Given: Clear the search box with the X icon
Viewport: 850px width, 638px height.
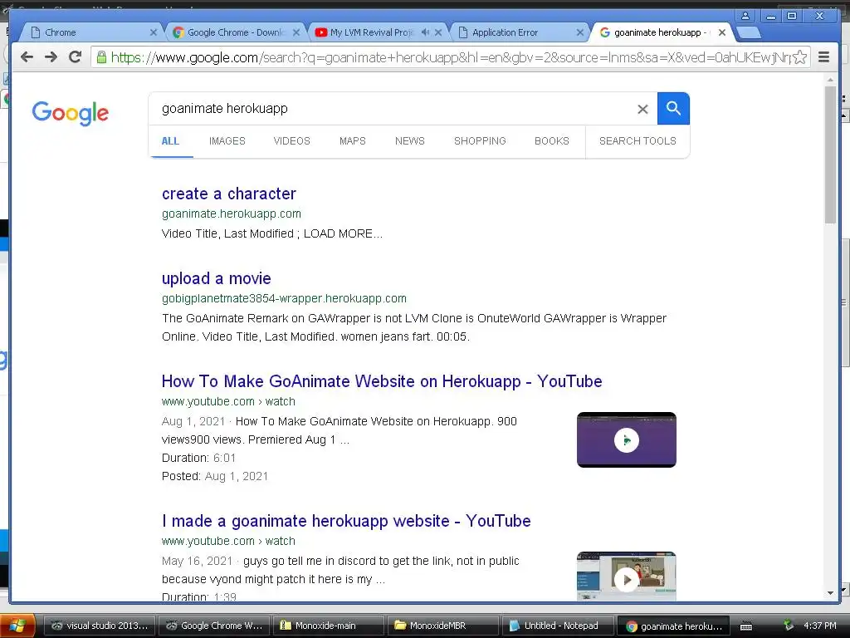Looking at the screenshot, I should point(642,109).
